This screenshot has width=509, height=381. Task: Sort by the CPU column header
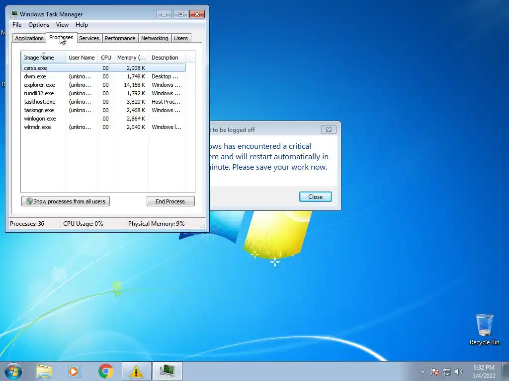pyautogui.click(x=106, y=58)
